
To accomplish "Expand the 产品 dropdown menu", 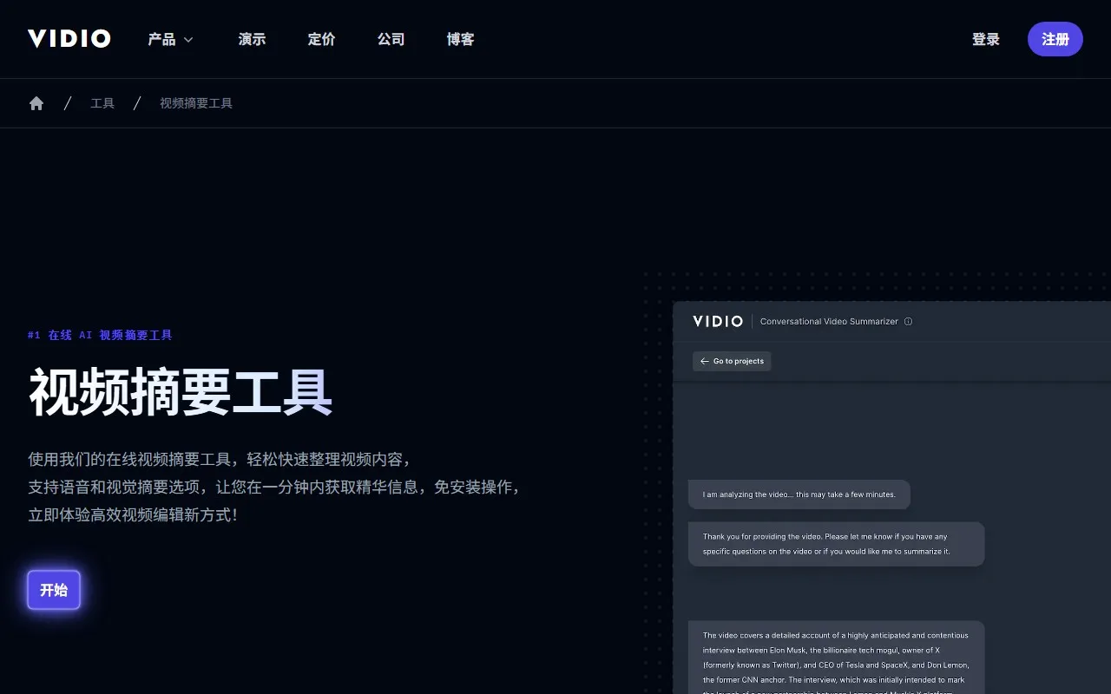I will pyautogui.click(x=170, y=39).
